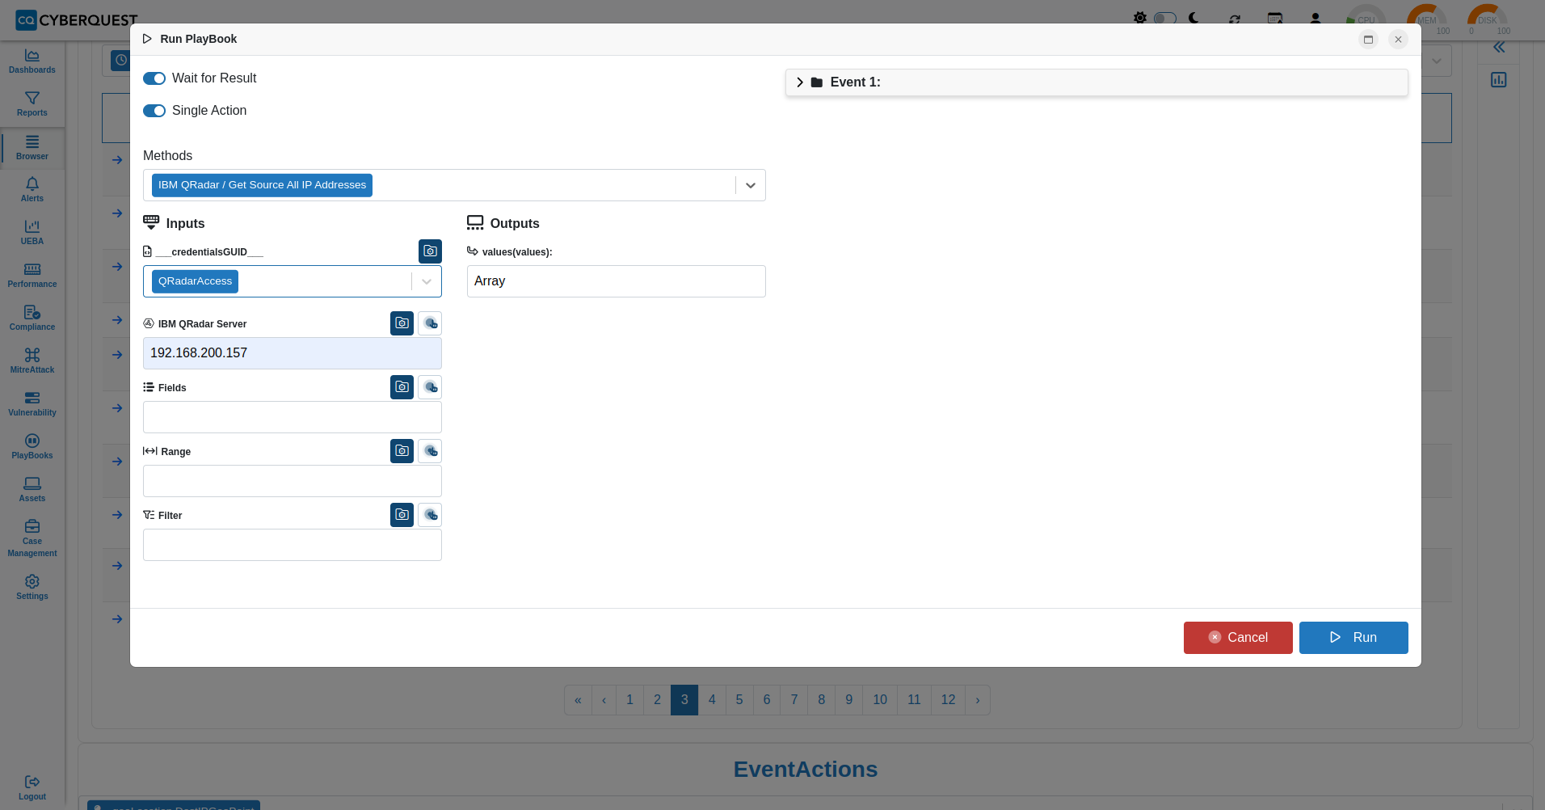Go to pagination page 4
The height and width of the screenshot is (810, 1545).
click(712, 700)
